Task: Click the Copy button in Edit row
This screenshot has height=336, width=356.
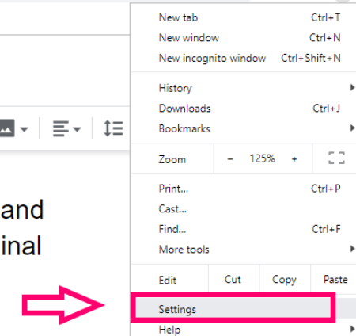Action: coord(284,280)
